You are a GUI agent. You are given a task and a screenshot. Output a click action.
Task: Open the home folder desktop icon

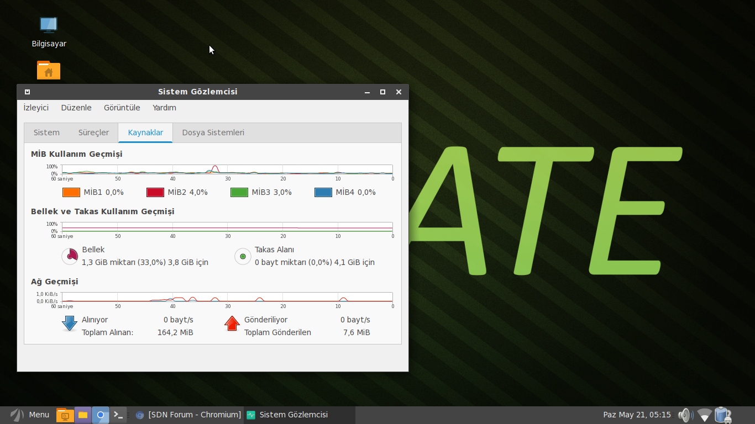tap(49, 71)
